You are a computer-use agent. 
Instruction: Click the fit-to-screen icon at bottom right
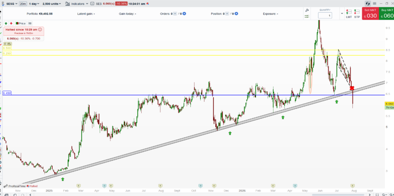point(377,195)
